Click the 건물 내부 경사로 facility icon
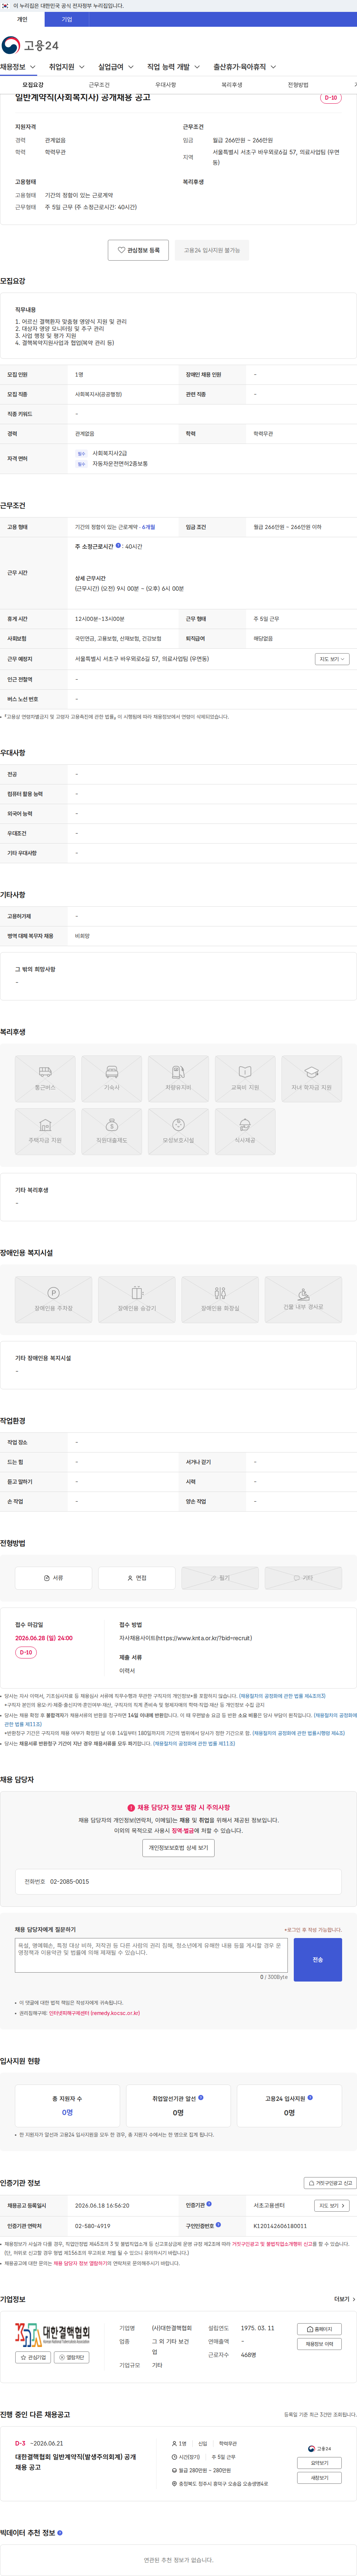357x2576 pixels. click(303, 1299)
